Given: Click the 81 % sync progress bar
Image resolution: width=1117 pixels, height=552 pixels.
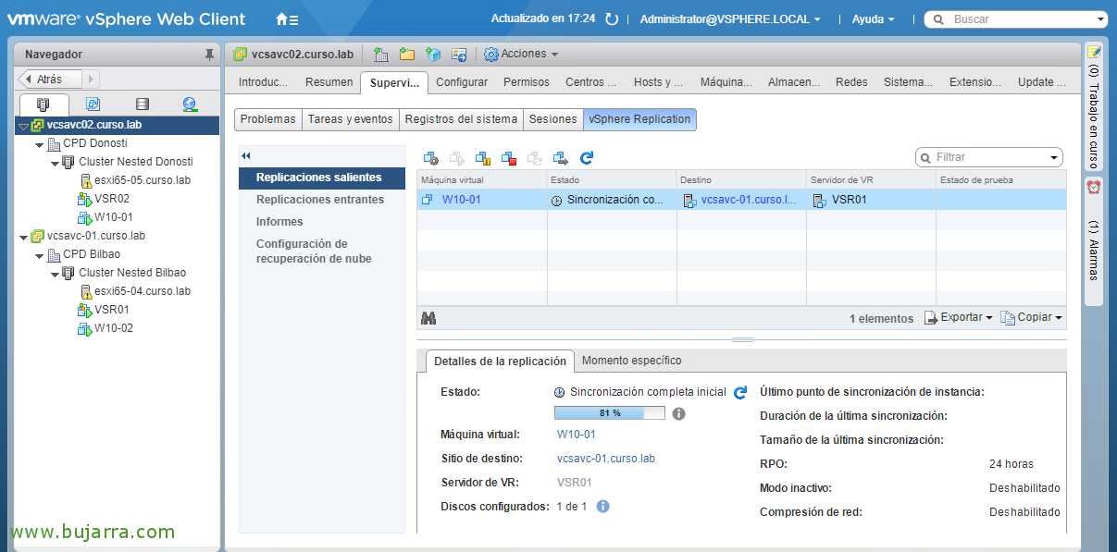Looking at the screenshot, I should click(609, 413).
